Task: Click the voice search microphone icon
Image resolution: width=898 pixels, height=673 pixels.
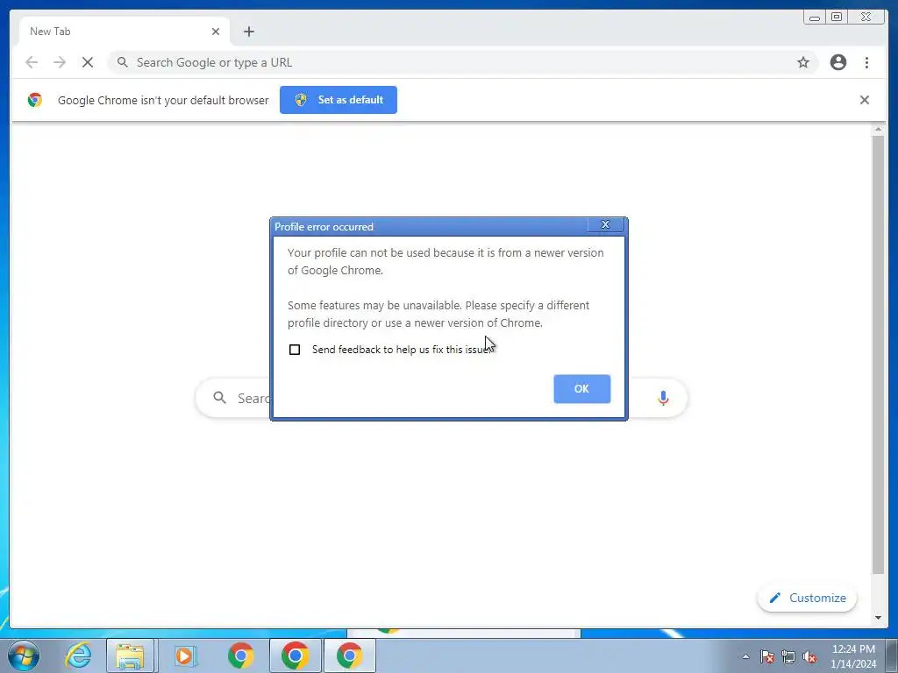Action: click(663, 398)
